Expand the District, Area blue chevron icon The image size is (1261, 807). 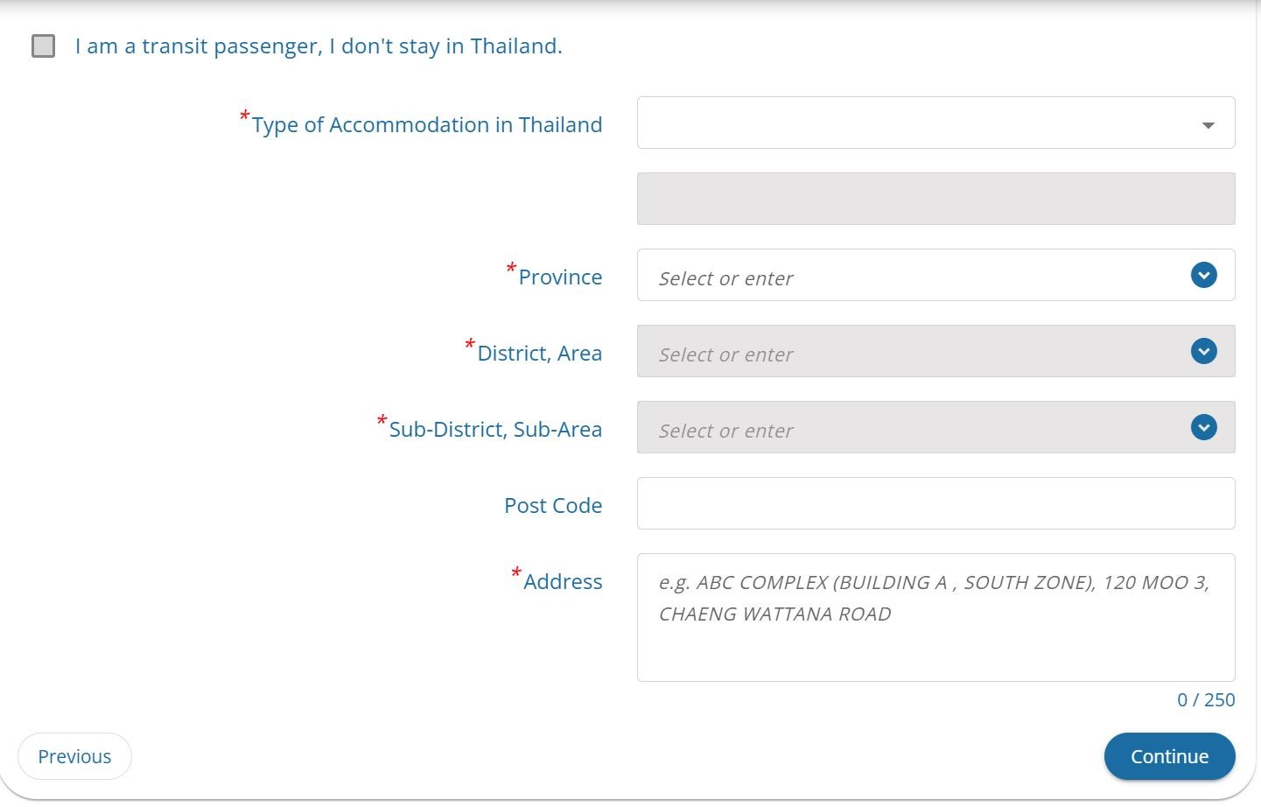(x=1204, y=351)
